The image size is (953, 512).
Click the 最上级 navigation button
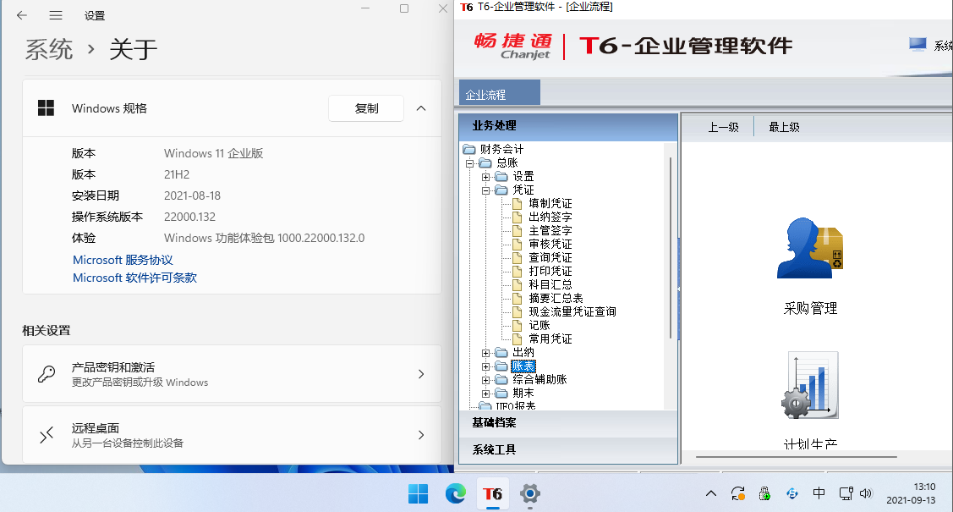click(784, 127)
